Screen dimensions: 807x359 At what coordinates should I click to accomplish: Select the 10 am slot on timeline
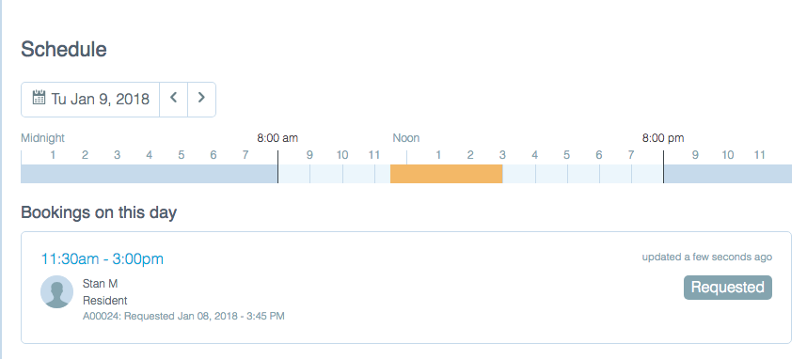pos(358,174)
